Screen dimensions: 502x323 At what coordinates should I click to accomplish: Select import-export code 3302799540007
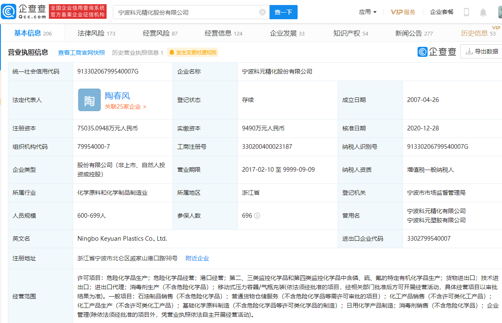click(x=429, y=239)
